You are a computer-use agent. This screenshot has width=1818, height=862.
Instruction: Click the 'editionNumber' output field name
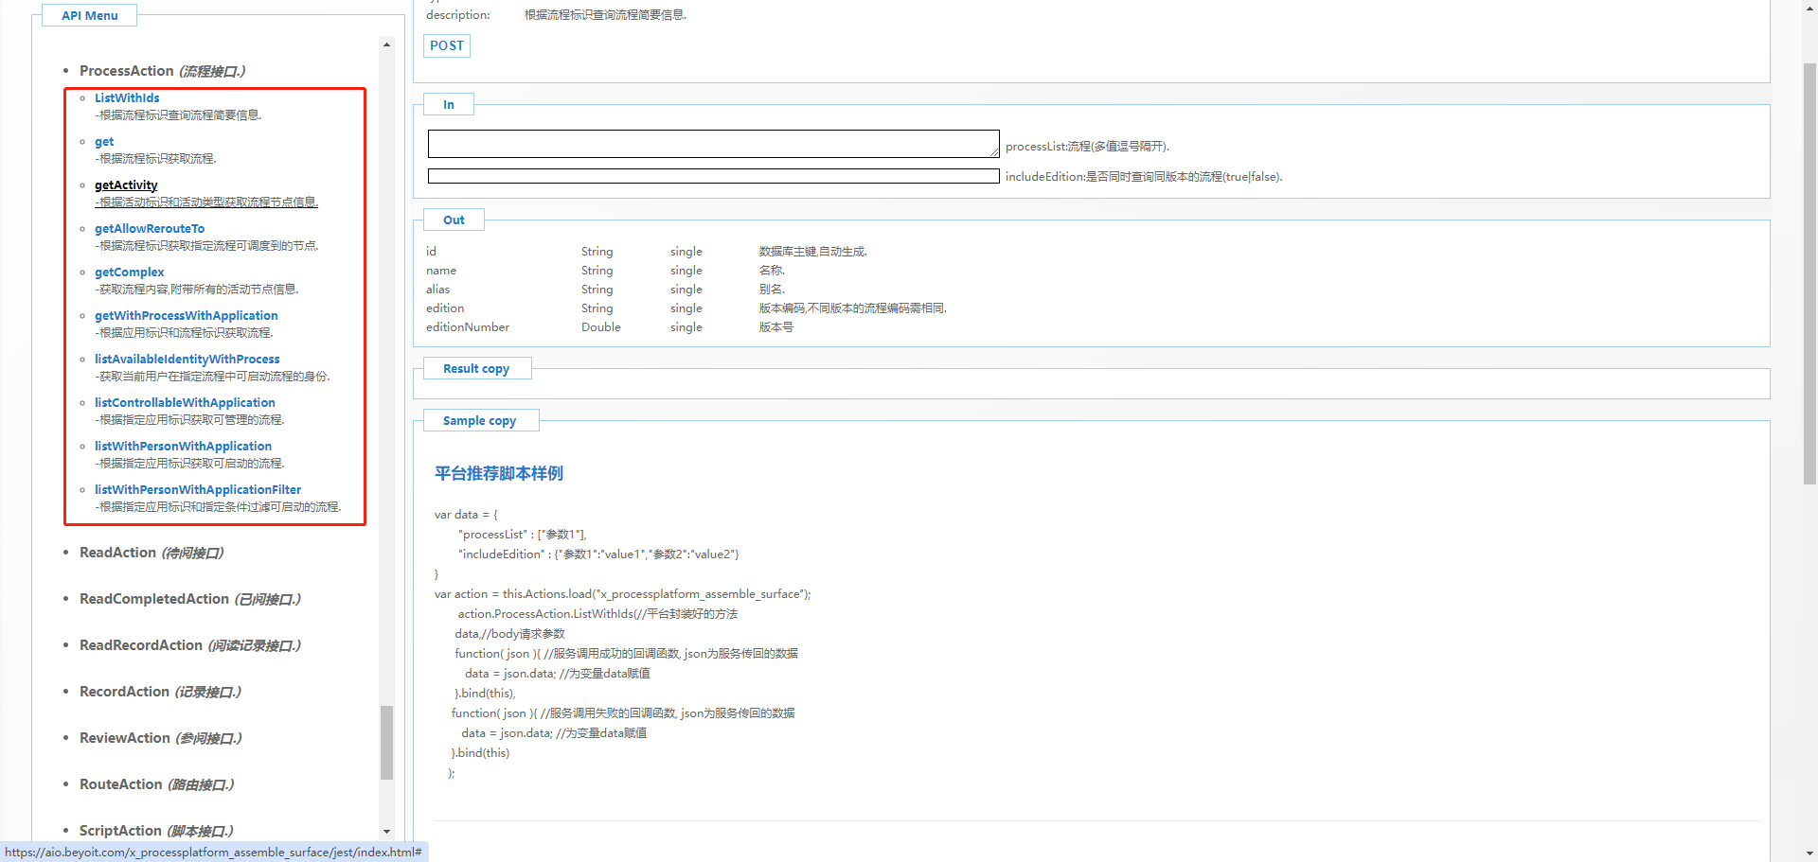click(x=468, y=327)
